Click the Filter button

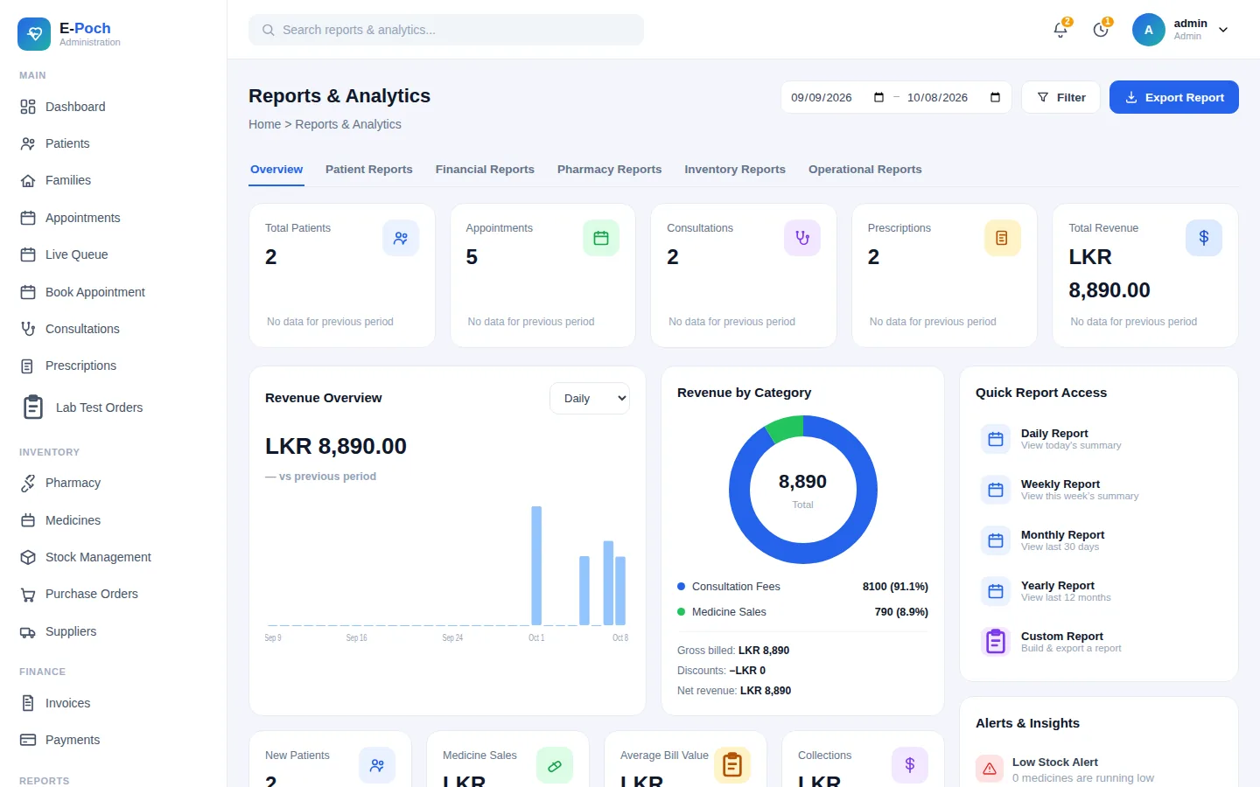1061,97
